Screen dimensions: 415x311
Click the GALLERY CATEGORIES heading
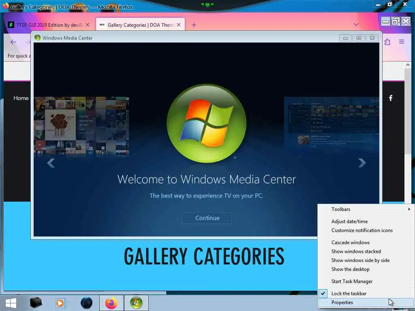tap(204, 256)
